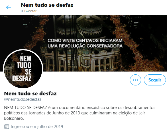Click the COMO VINTE CENTAVOS INICIARAM banner line
The image size is (167, 132).
pos(85,41)
